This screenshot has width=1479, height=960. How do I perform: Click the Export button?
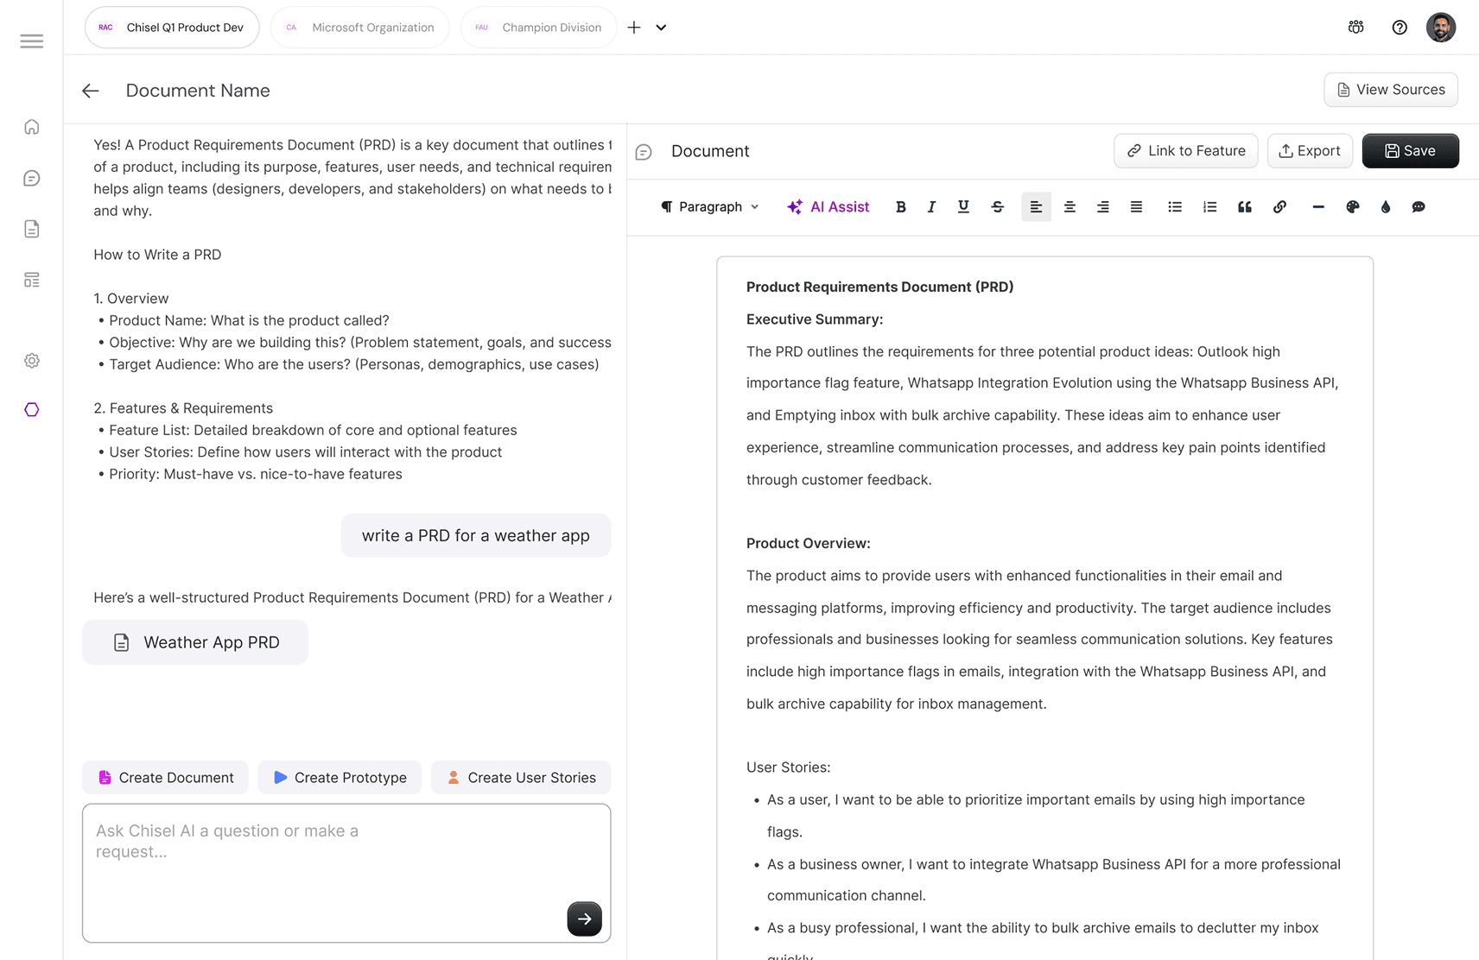(1310, 151)
